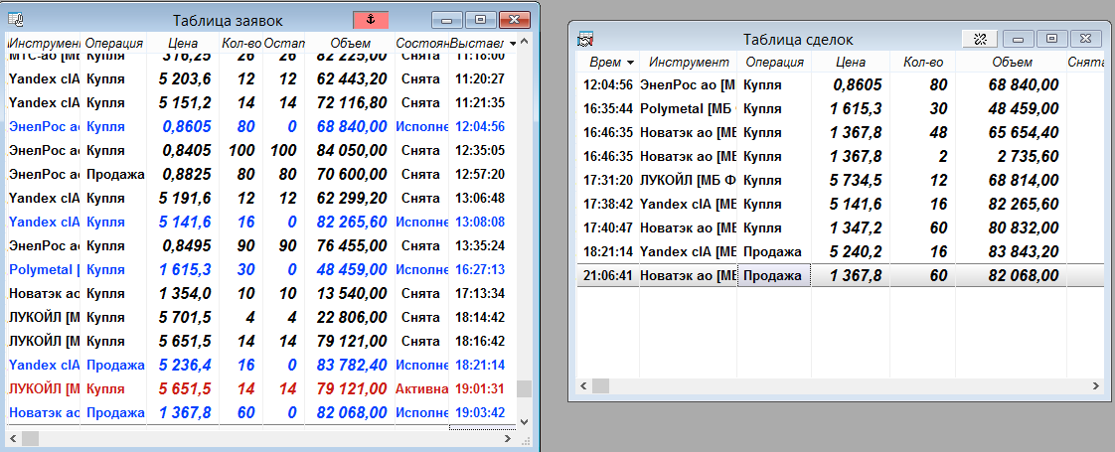Click the volume 2 735,60 in trades table
Viewport: 1115px width, 452px height.
point(1029,156)
